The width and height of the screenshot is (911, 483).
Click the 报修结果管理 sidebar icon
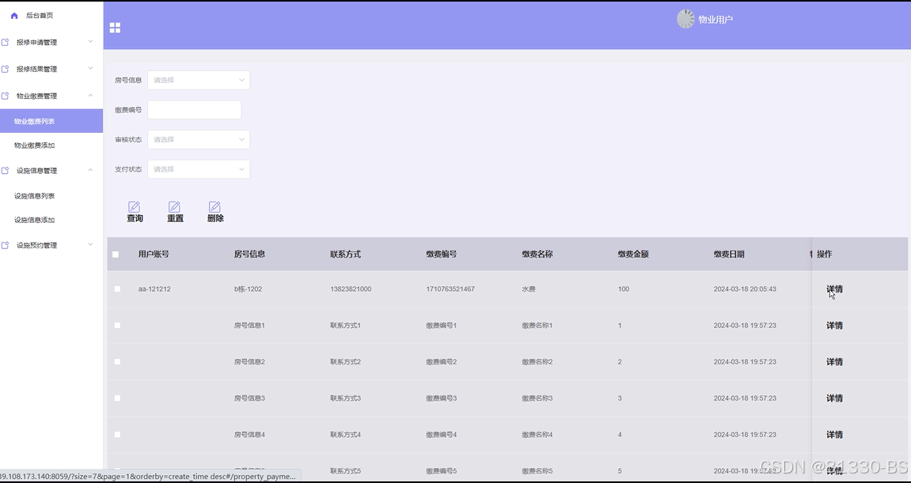[6, 69]
